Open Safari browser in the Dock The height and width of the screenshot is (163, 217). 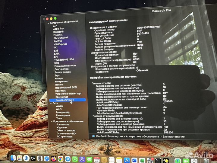point(46,159)
